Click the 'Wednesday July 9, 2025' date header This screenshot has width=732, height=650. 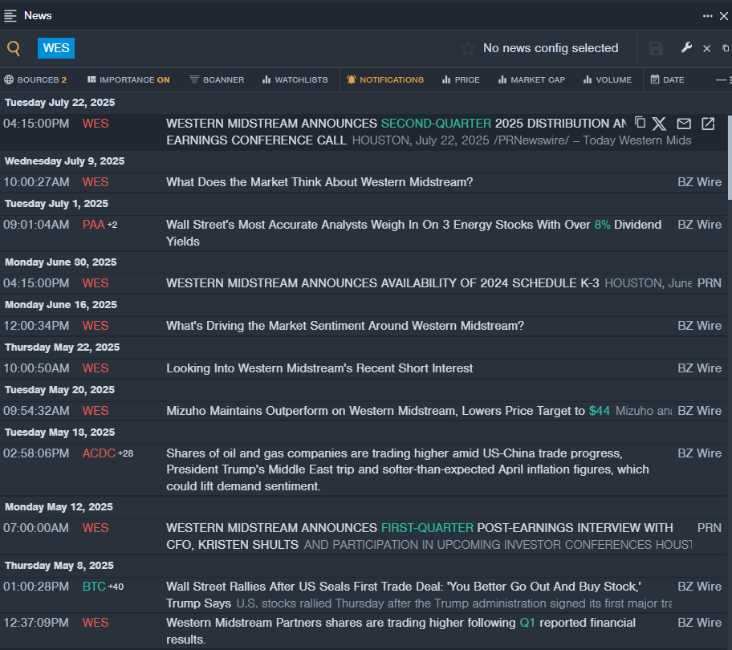(64, 161)
